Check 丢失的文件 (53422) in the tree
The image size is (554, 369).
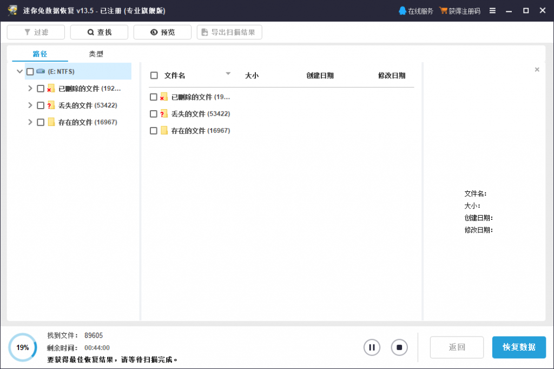[x=41, y=105]
